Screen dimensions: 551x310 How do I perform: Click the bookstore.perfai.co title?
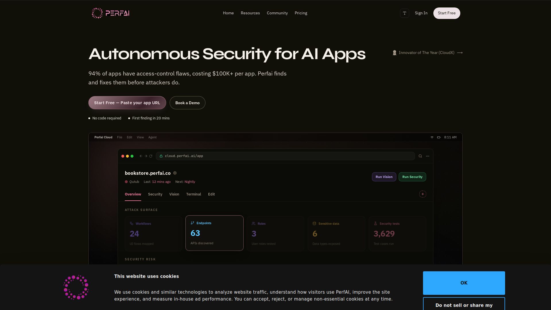pos(148,173)
